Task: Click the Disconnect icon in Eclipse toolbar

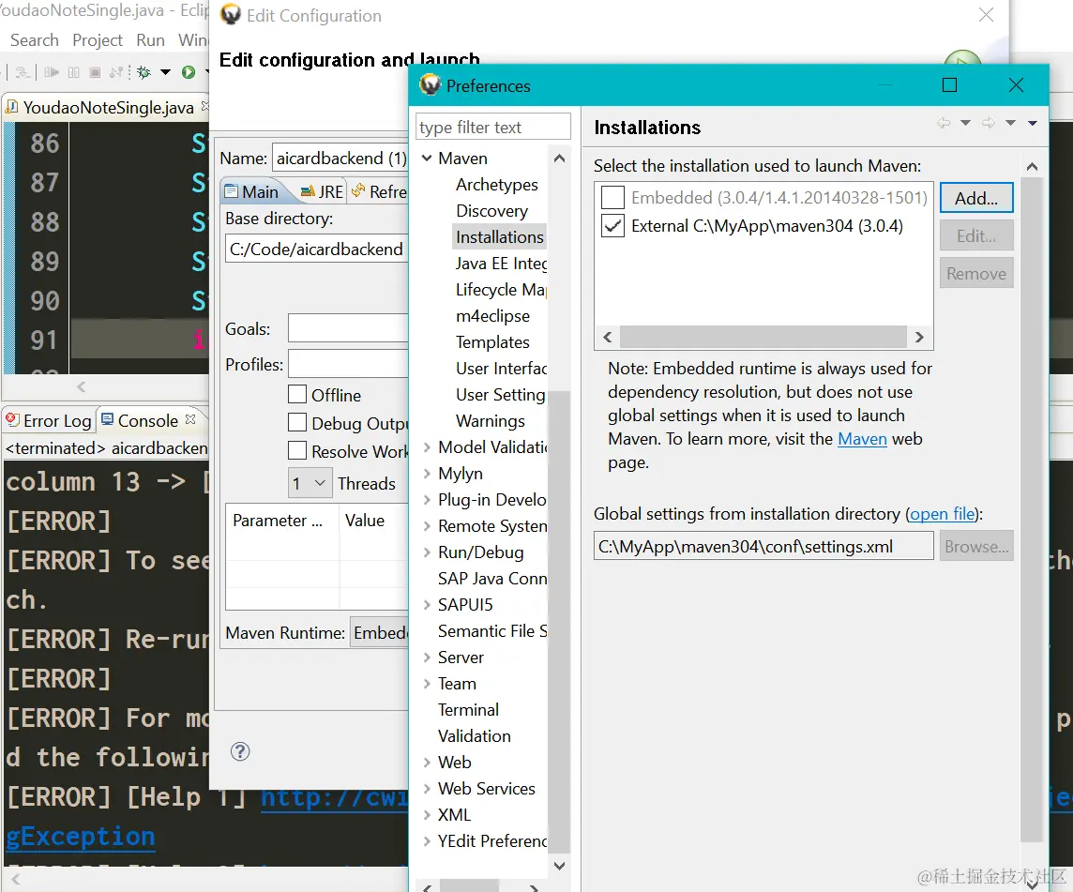Action: pos(116,72)
